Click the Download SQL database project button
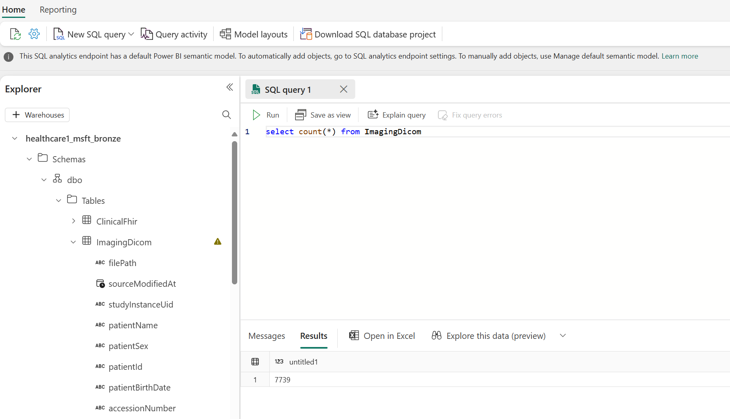Screen dimensions: 730x419 coord(368,34)
